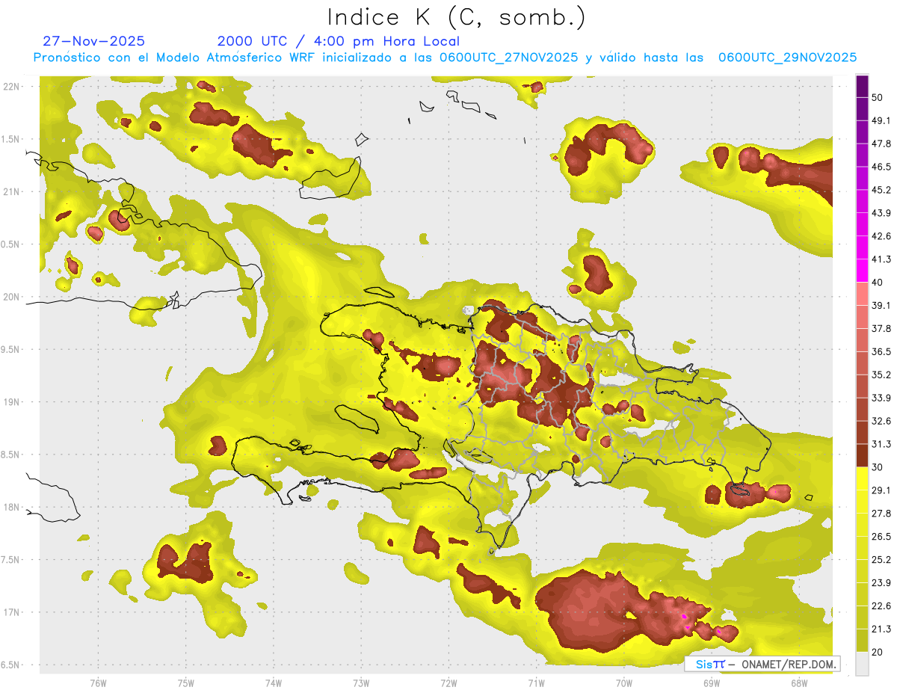Click the colorbar value '21.3'
Image resolution: width=897 pixels, height=693 pixels.
point(881,629)
